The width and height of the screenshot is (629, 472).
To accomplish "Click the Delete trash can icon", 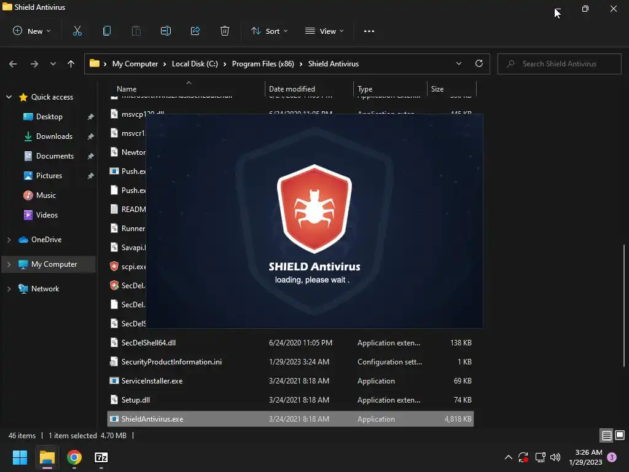I will pos(225,31).
